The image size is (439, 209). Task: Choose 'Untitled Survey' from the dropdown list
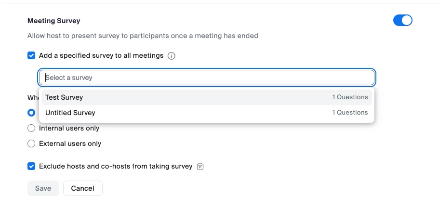pos(70,113)
